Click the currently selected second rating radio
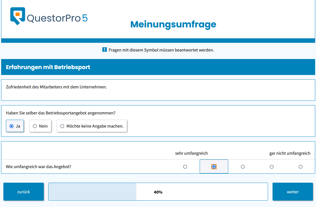The width and height of the screenshot is (316, 207). (214, 167)
